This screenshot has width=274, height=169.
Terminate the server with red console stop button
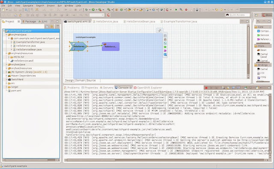(x=206, y=87)
